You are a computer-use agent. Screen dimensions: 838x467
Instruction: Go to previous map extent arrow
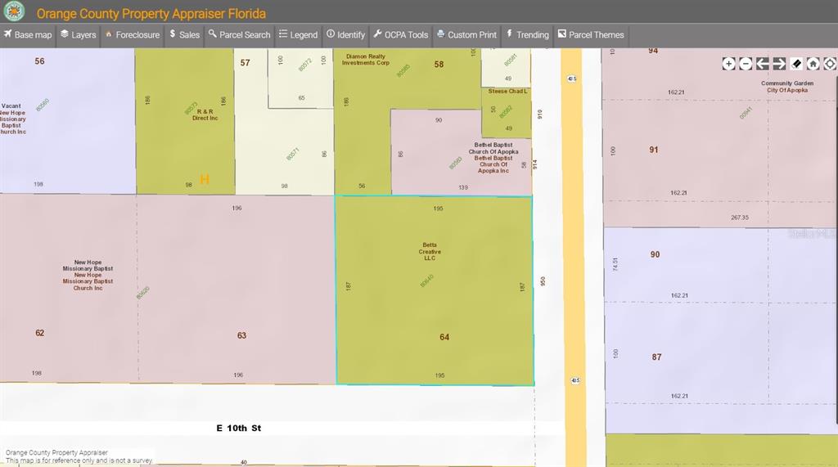click(x=762, y=64)
